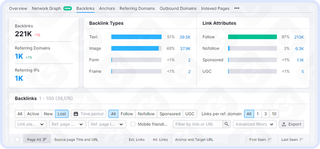Click the 213K Follow links count
320x149 pixels.
(299, 37)
